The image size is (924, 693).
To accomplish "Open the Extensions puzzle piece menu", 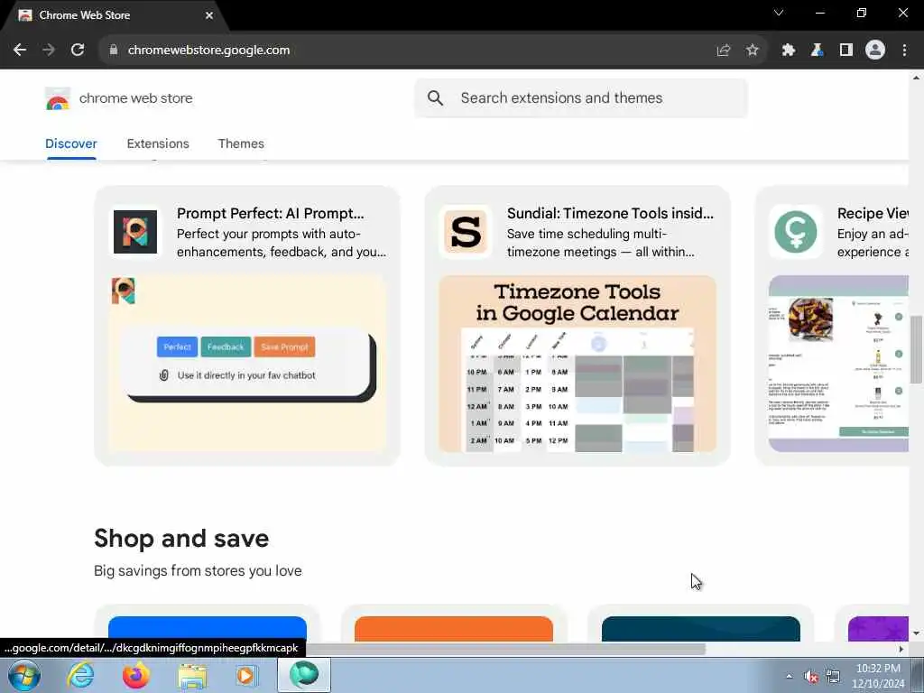I will point(789,51).
